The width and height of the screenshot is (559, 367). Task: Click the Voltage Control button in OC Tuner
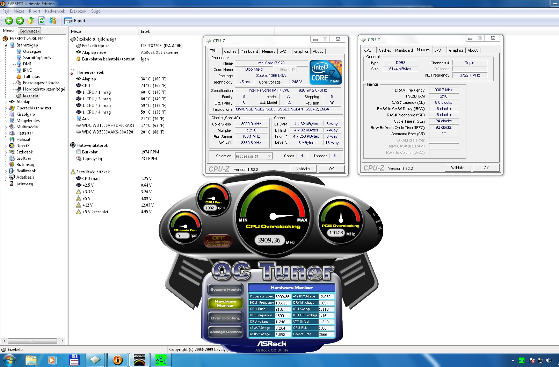point(225,332)
